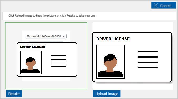Viewport: 178px width, 99px height.
Task: Click the captured driver license picture
Action: tap(132, 57)
